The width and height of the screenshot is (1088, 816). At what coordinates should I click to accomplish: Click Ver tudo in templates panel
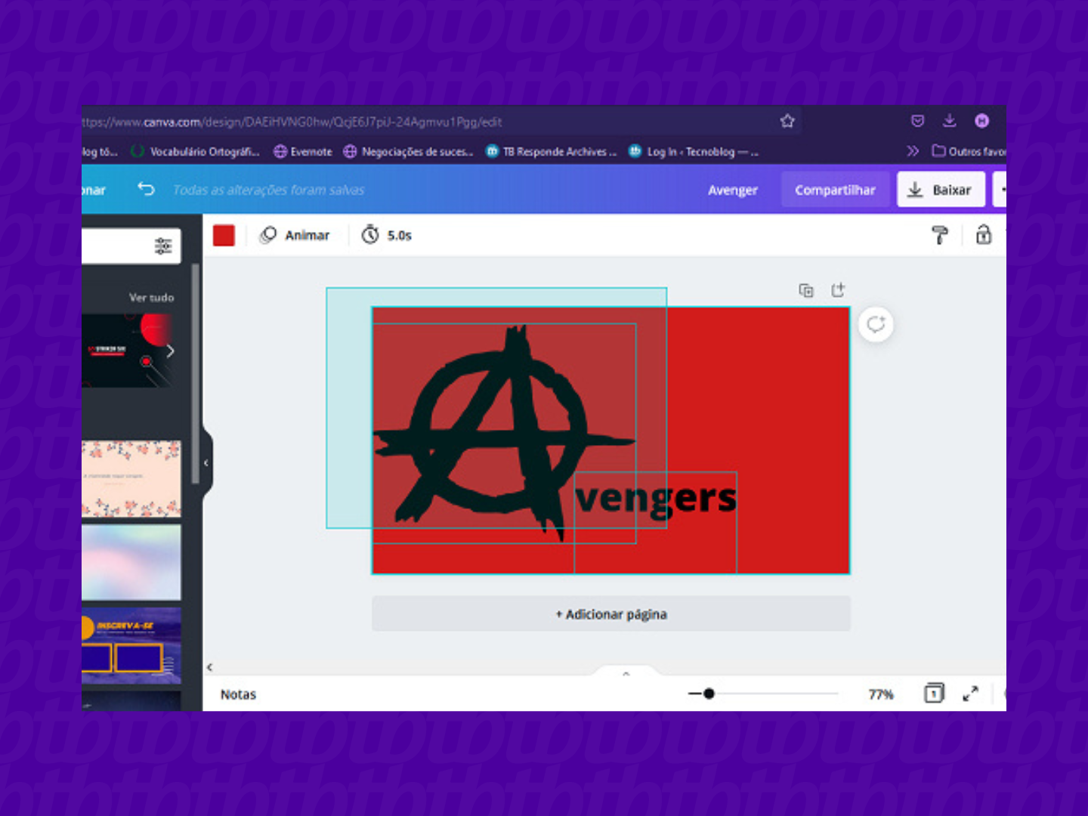click(x=151, y=298)
